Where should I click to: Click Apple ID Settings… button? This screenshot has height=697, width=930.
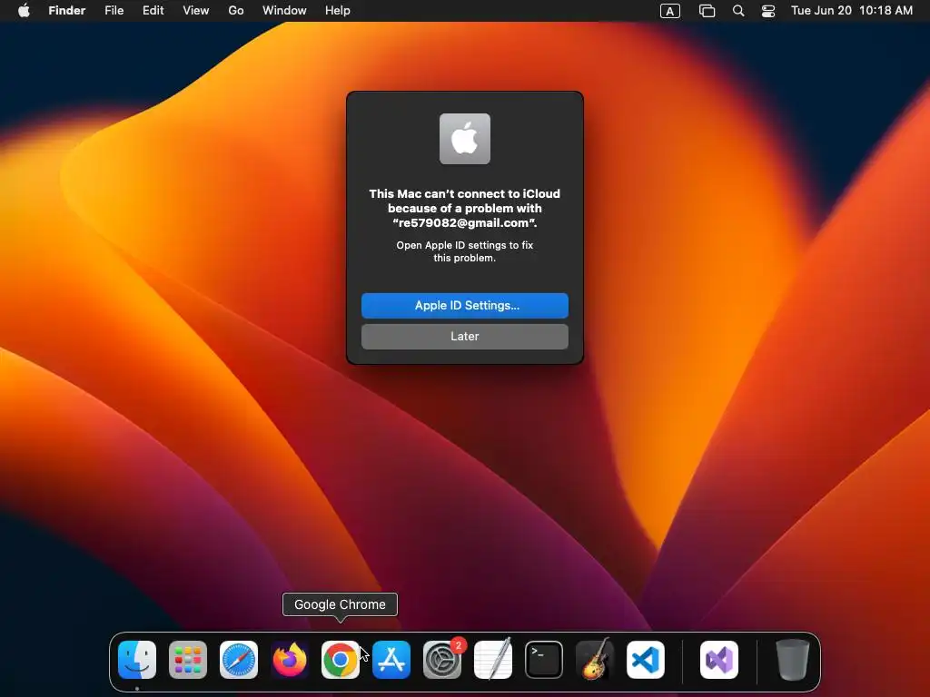[x=465, y=306]
